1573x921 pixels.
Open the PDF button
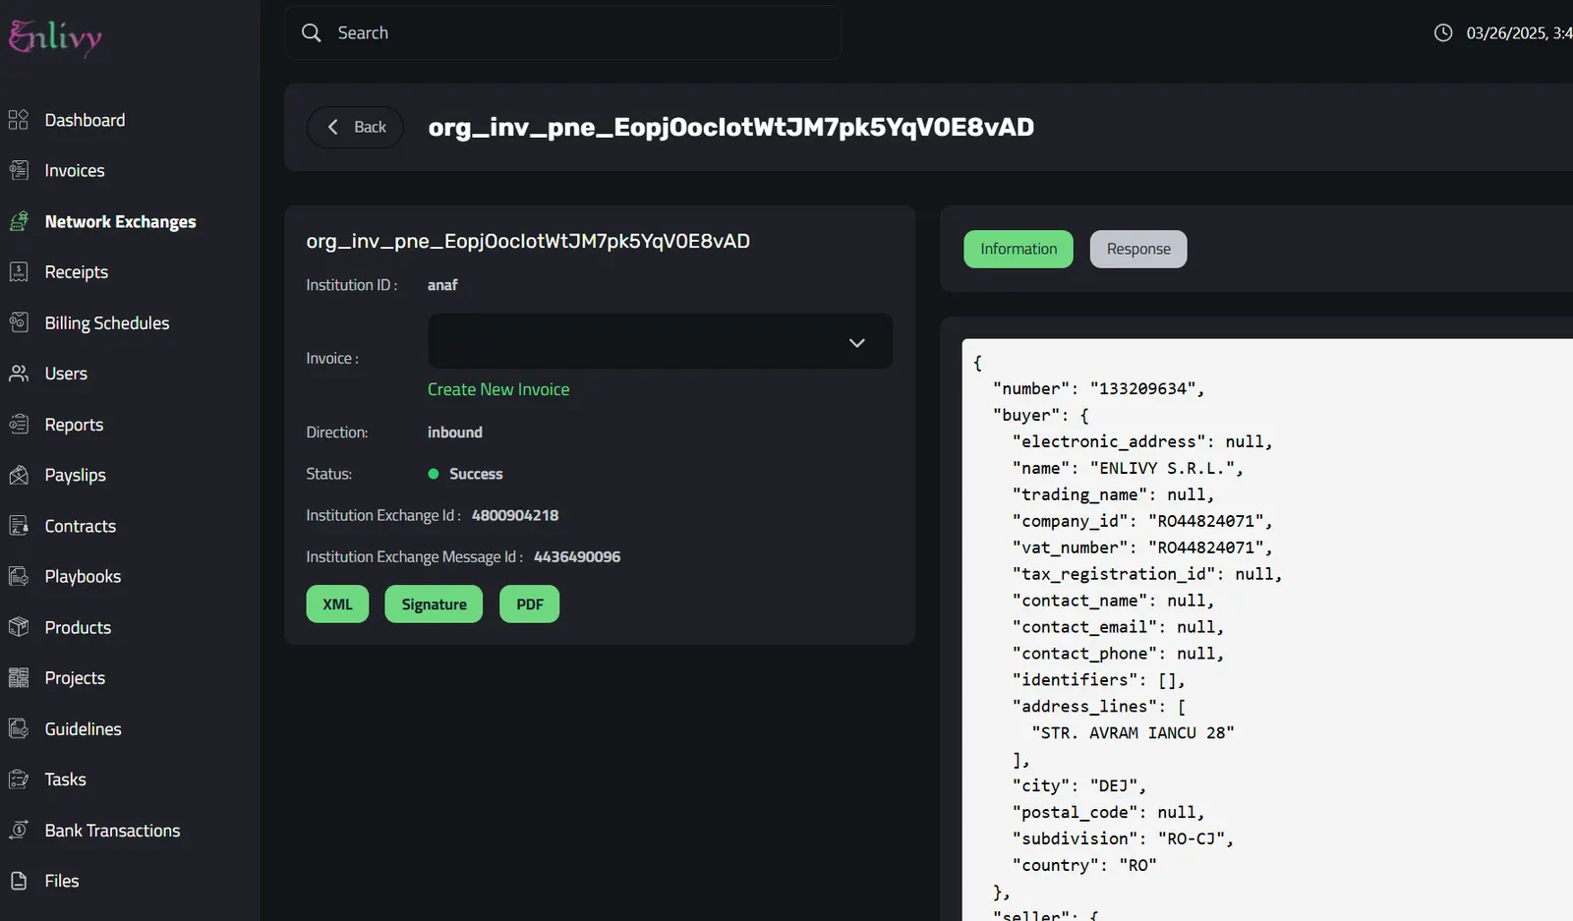(530, 604)
